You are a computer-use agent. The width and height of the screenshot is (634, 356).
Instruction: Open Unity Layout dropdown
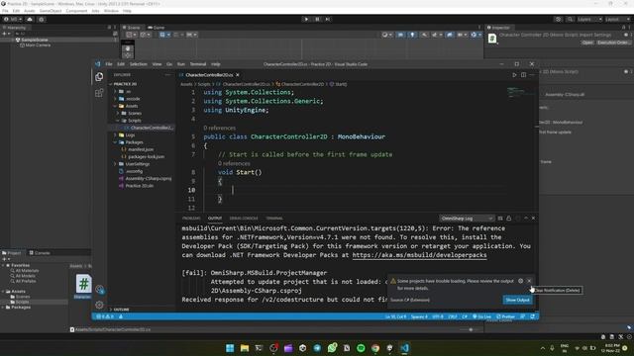[x=617, y=20]
